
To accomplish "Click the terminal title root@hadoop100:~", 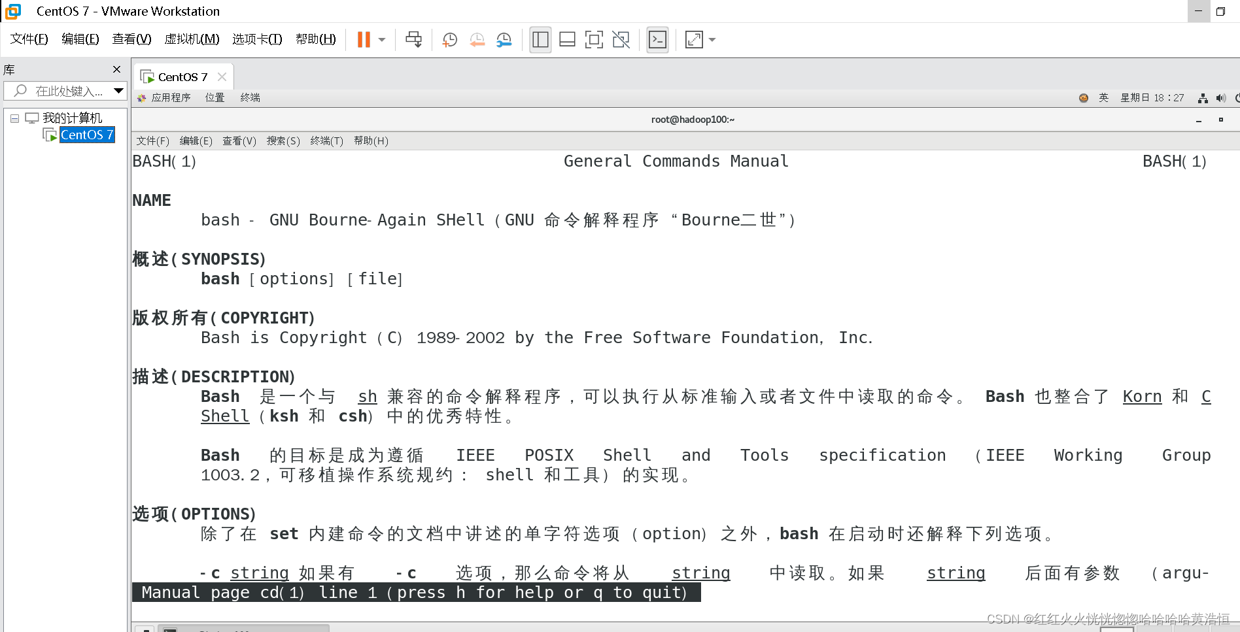I will click(693, 120).
